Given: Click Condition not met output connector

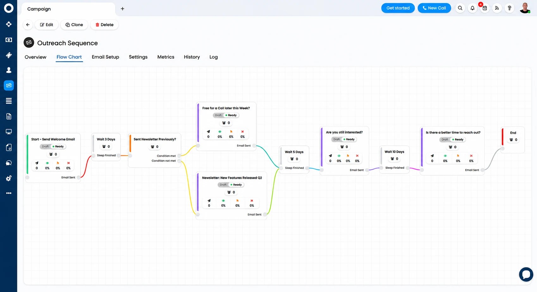Looking at the screenshot, I should (x=179, y=161).
